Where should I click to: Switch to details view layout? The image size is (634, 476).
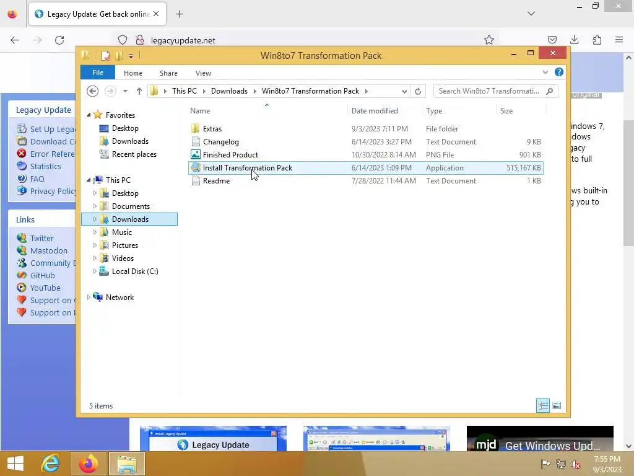(x=542, y=405)
